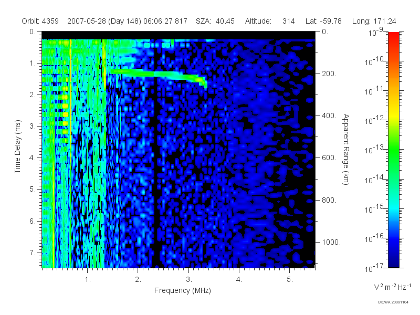420x315 pixels.
Task: Click the 10^-13 color scale label
Action: 374,150
